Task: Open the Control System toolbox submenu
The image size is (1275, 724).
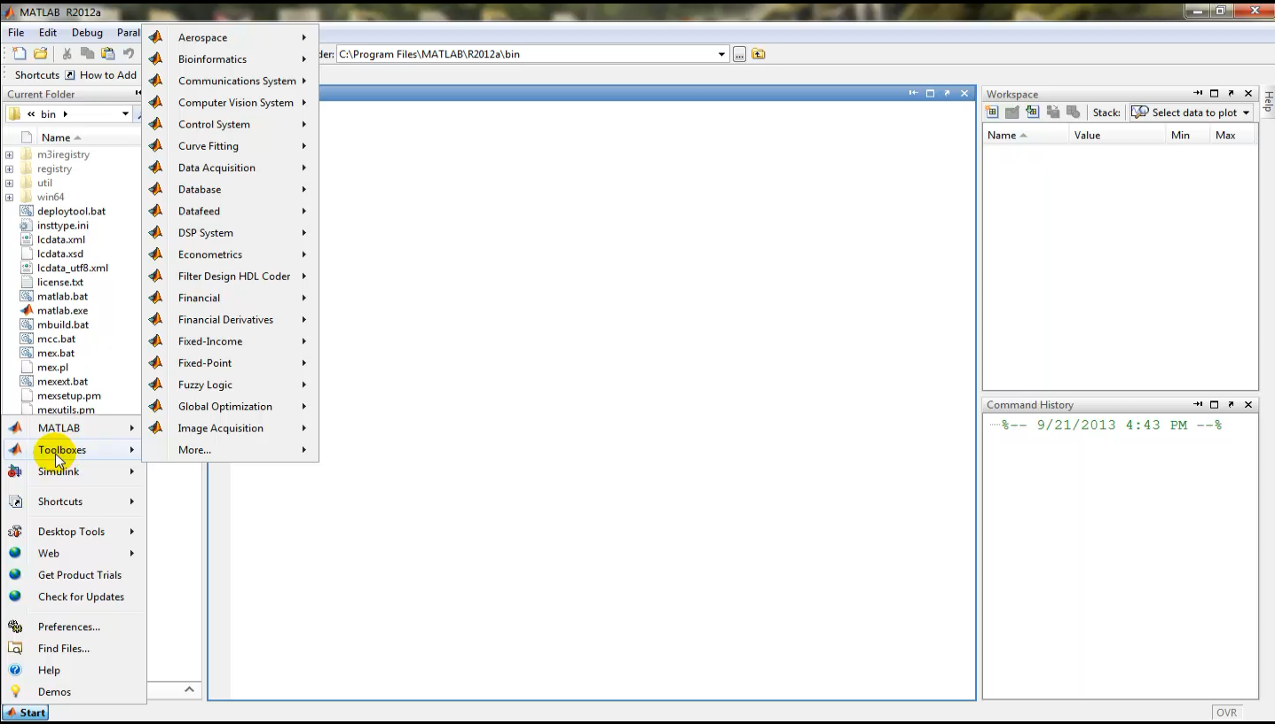Action: point(231,124)
